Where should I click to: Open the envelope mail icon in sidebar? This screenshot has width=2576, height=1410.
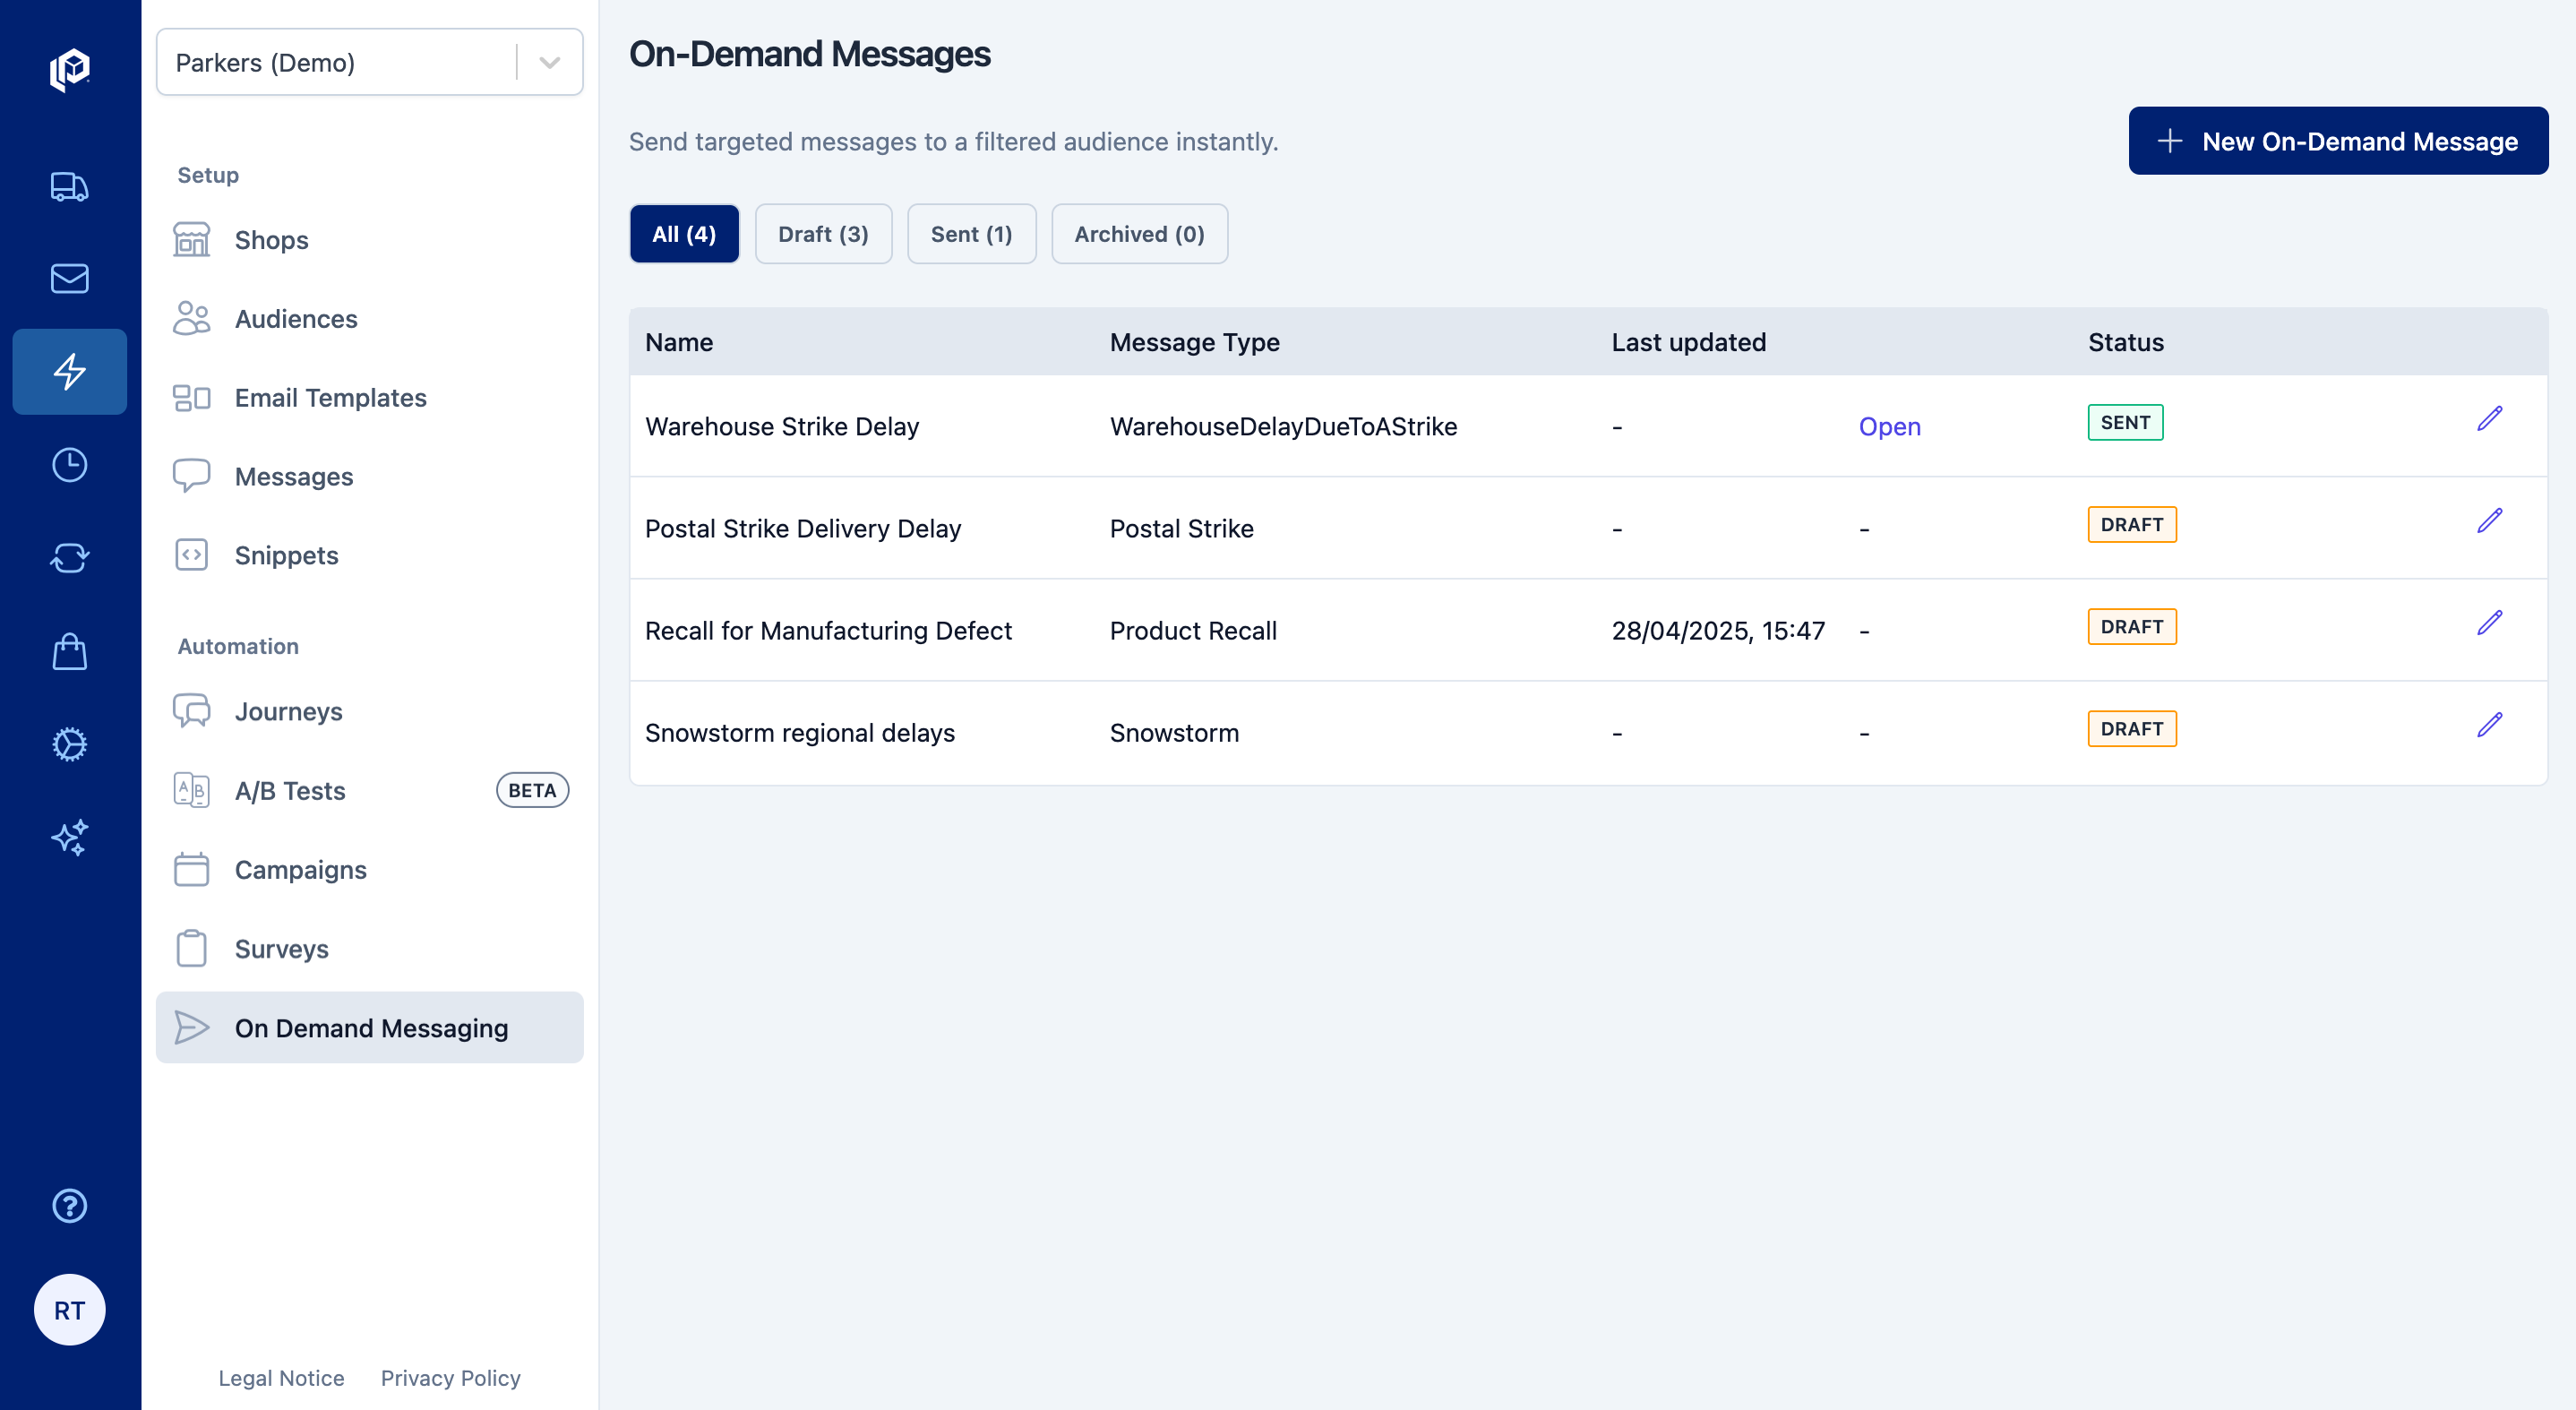(69, 279)
